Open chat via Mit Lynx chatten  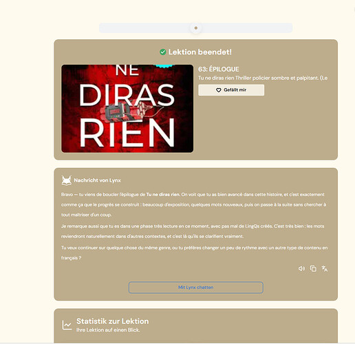point(196,288)
